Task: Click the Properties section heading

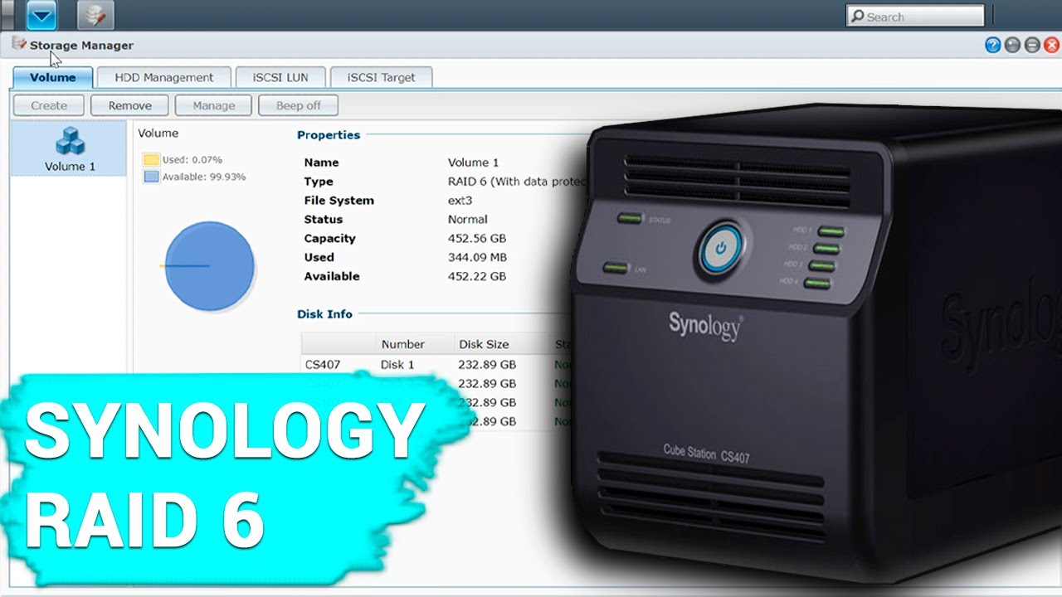Action: (329, 135)
